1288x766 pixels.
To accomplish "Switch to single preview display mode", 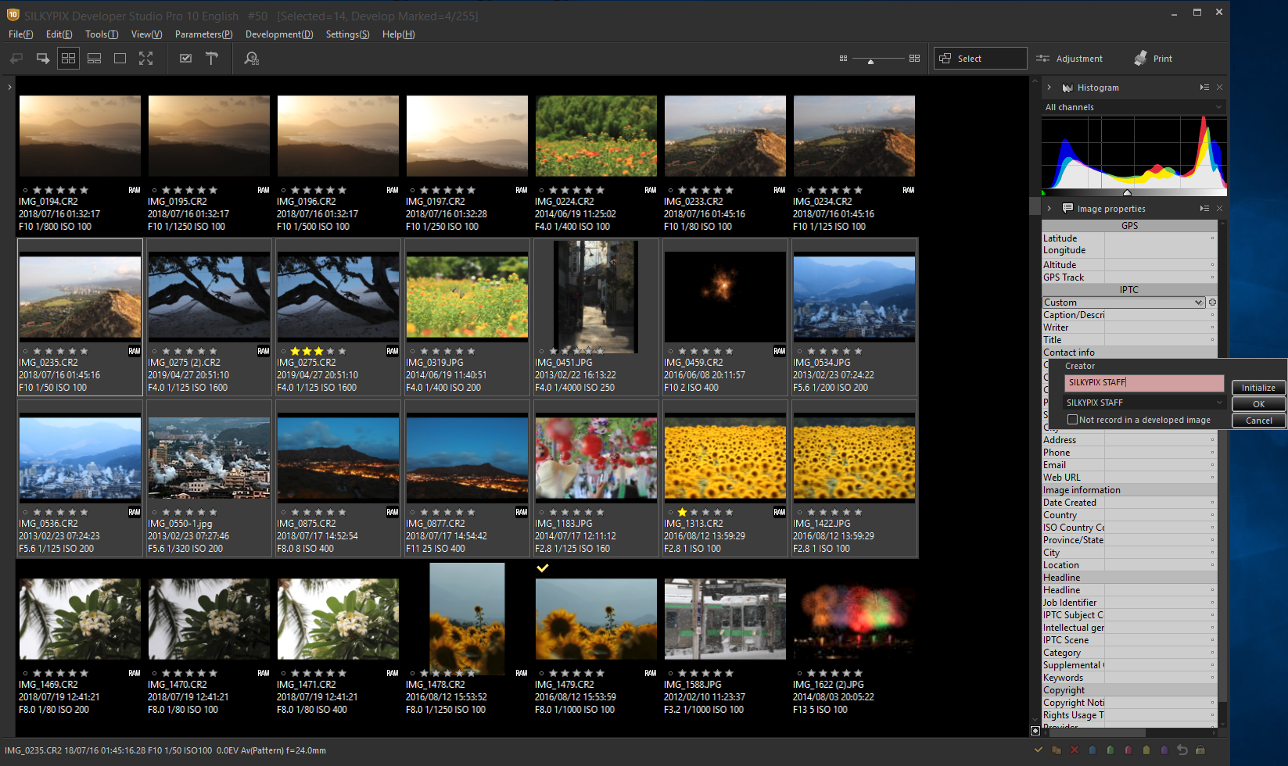I will (x=120, y=59).
